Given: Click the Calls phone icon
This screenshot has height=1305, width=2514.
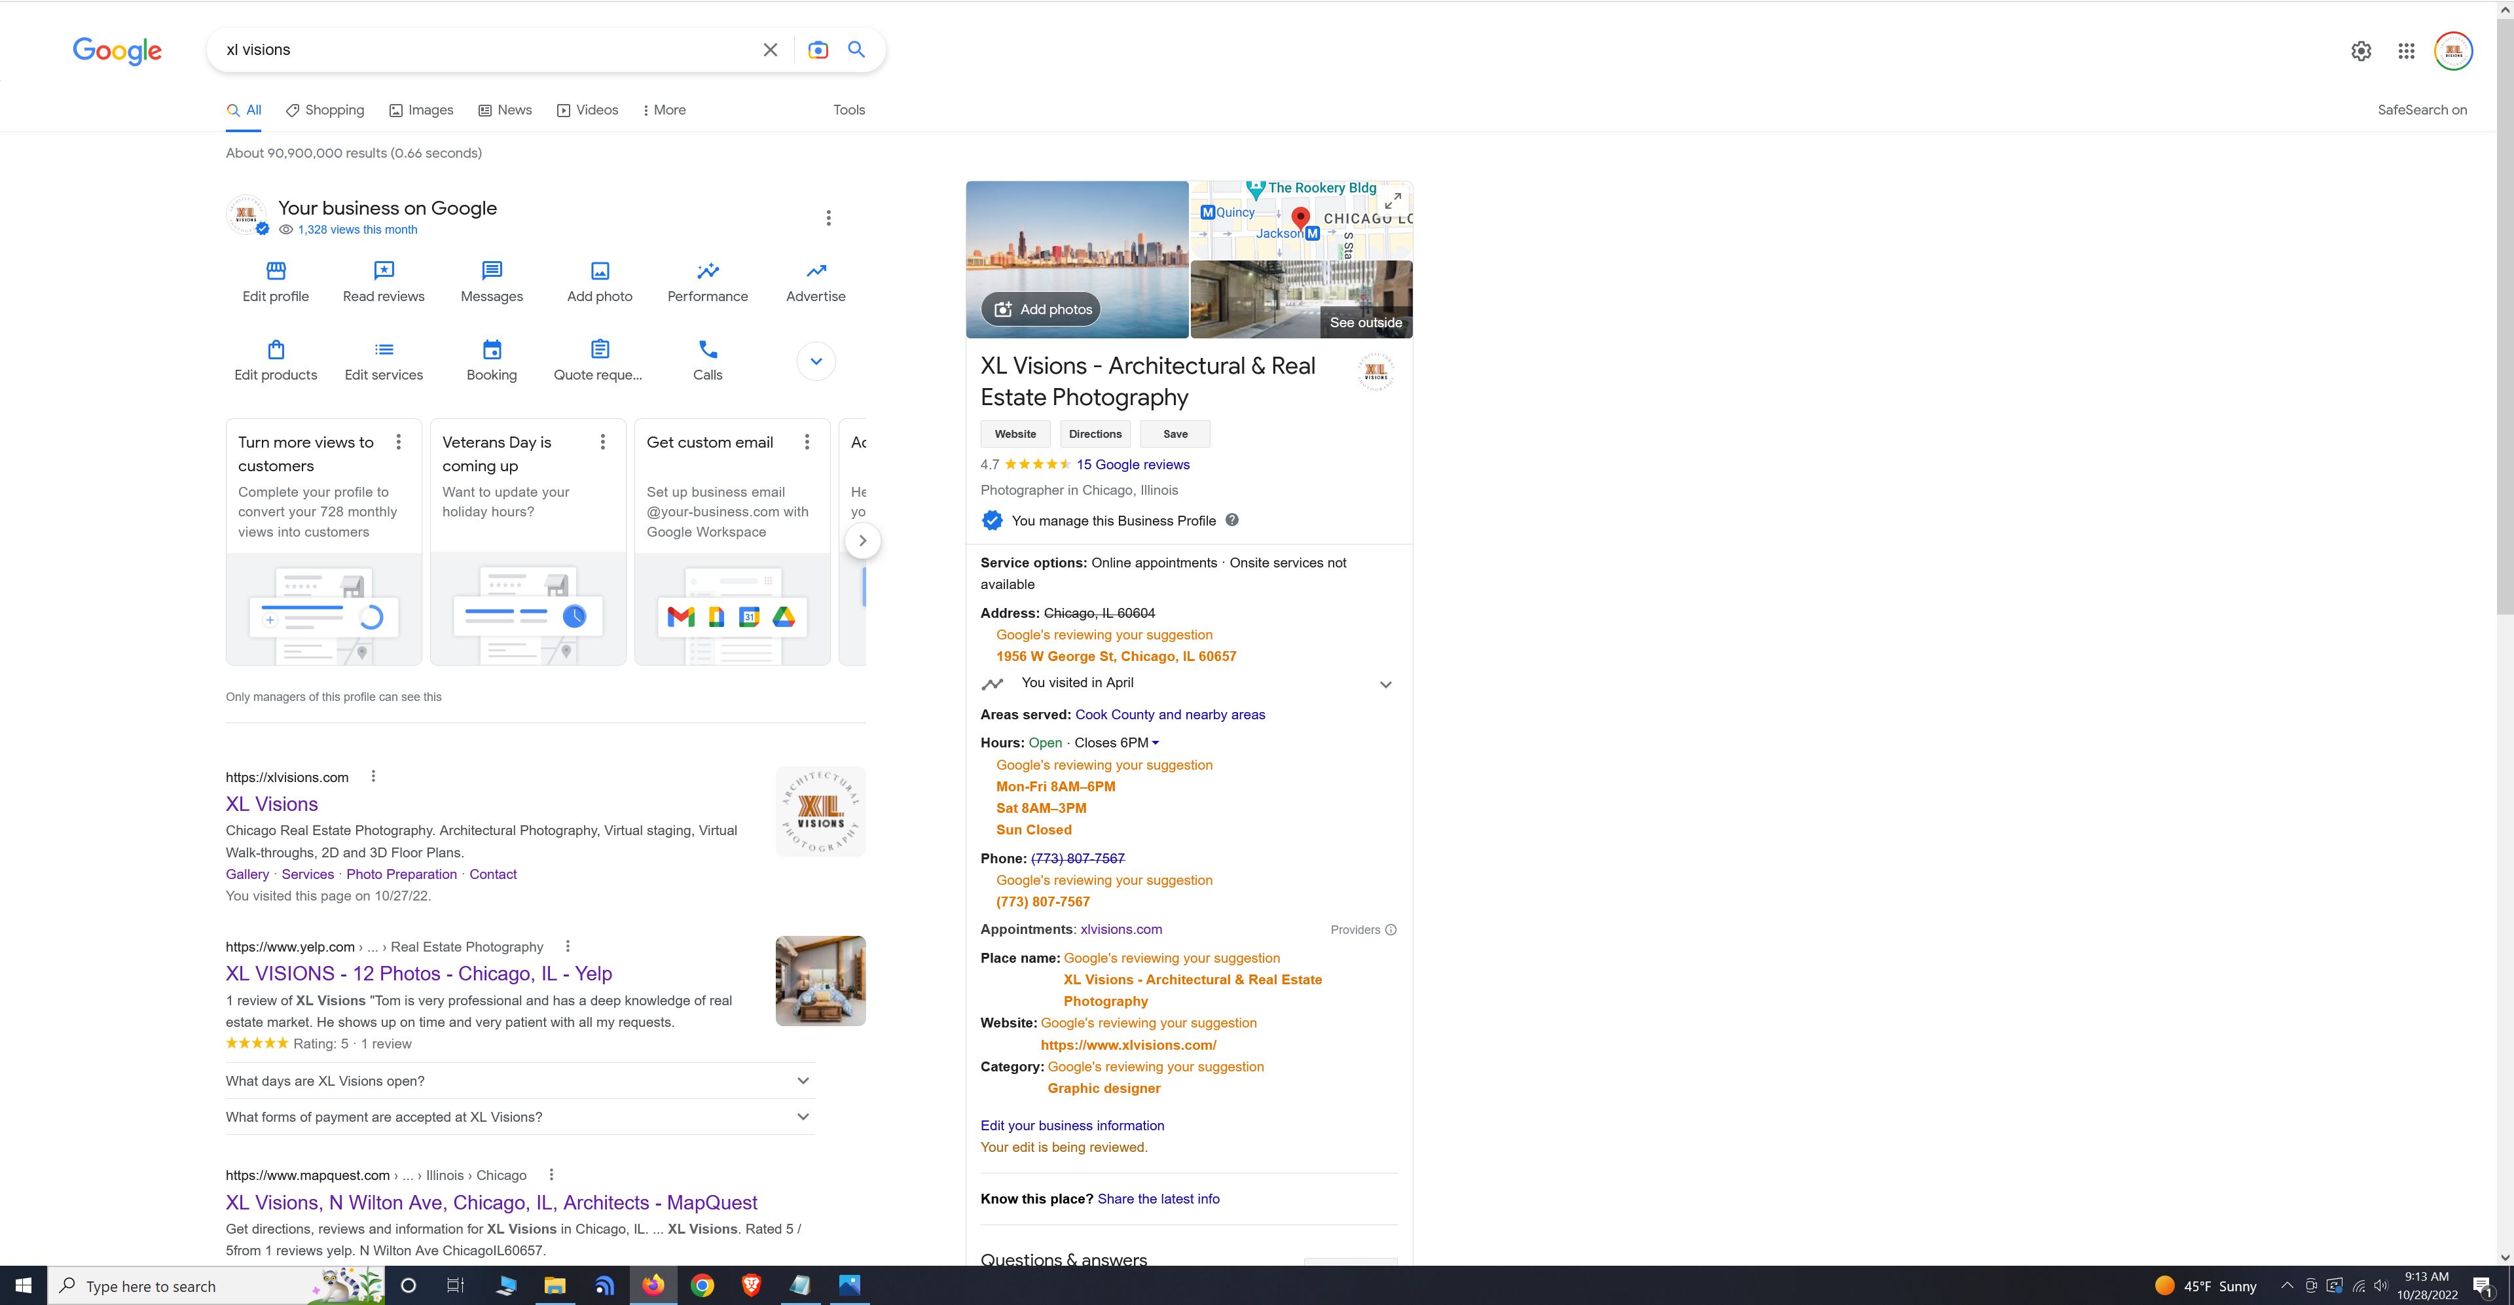Looking at the screenshot, I should click(708, 349).
